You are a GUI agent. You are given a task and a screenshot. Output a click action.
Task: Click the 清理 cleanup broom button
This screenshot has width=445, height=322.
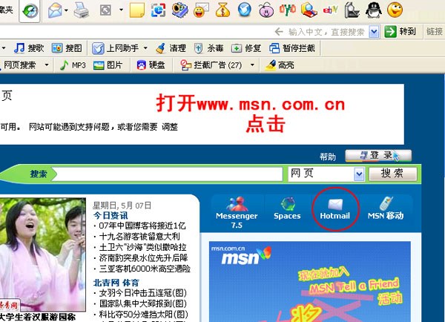coord(171,48)
